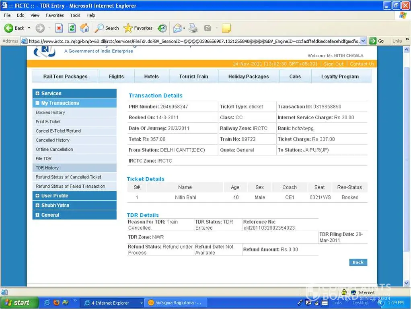Viewport: 411px width, 309px height.
Task: Click the blue Back button
Action: [x=358, y=262]
